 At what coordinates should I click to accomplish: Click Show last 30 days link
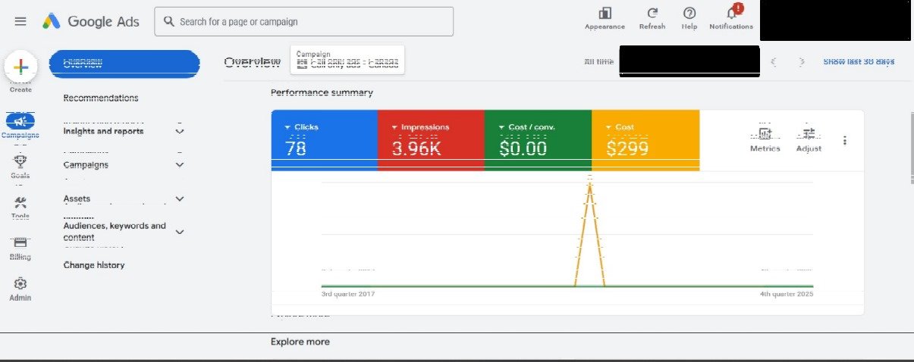click(859, 61)
